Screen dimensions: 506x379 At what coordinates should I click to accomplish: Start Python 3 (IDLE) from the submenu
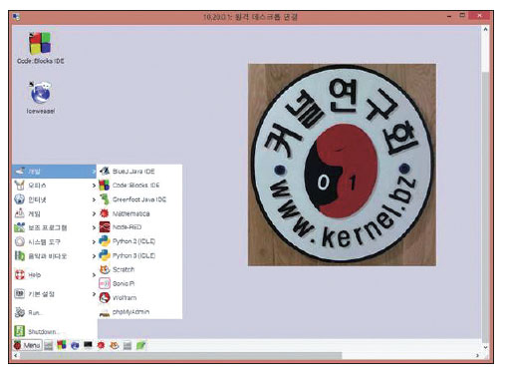(x=139, y=255)
